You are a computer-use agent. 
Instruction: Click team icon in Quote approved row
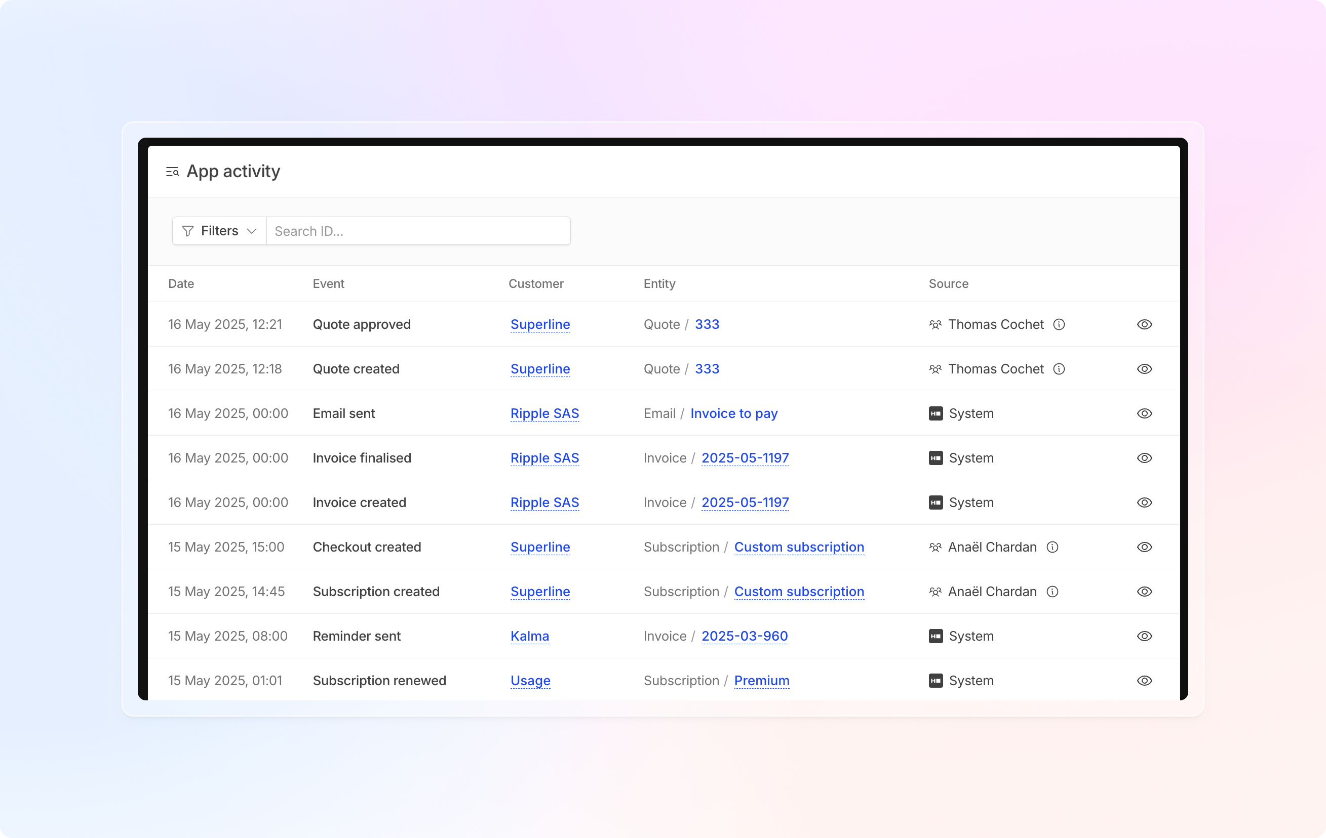935,325
